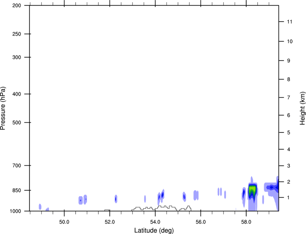The image size is (306, 234).
Task: Click the dark blue contour blob near 55.3 latitude
Action: 184,197
